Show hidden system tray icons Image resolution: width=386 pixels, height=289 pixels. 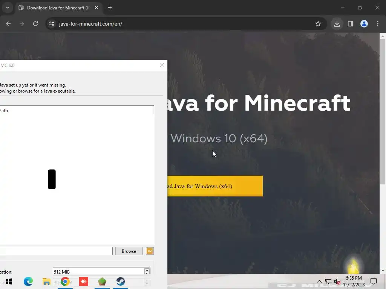pos(319,281)
